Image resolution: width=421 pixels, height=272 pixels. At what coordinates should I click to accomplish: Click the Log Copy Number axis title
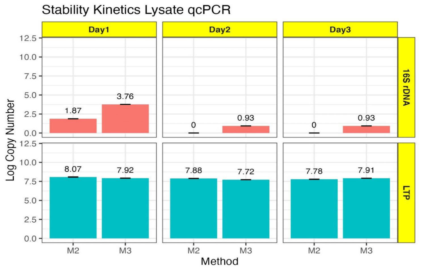(x=10, y=140)
